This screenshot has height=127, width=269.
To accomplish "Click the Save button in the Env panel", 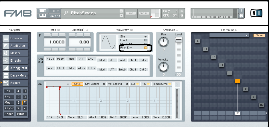I will (x=77, y=84).
